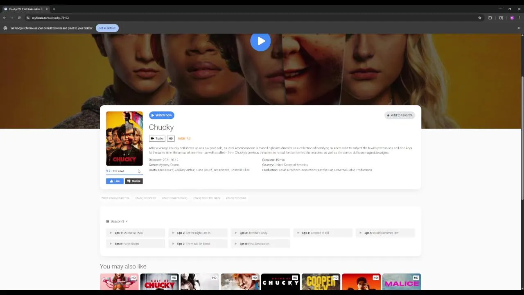Dismiss the default browser notification bar
524x295 pixels.
[518, 28]
